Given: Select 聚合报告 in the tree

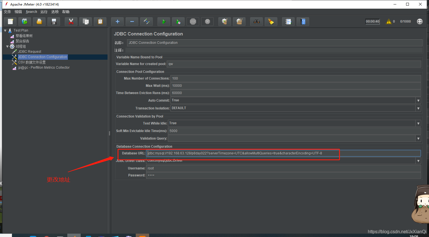Looking at the screenshot, I should tap(22, 41).
